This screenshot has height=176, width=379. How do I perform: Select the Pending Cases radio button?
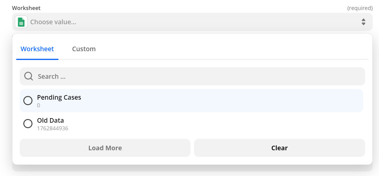click(28, 101)
